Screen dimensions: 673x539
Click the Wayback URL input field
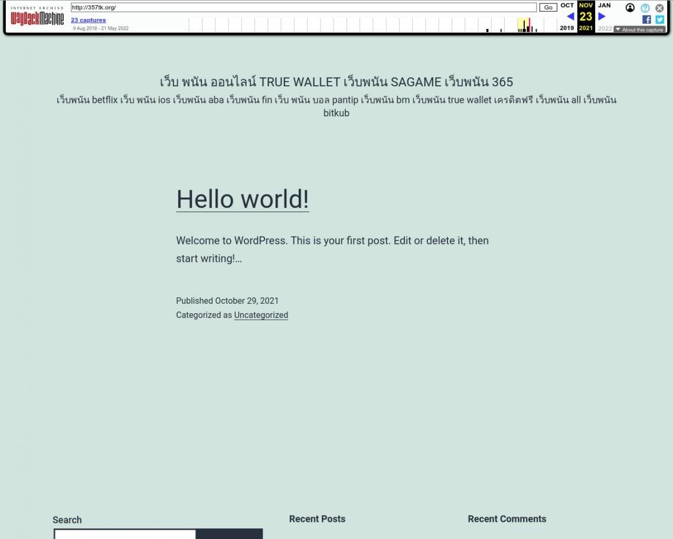click(303, 8)
